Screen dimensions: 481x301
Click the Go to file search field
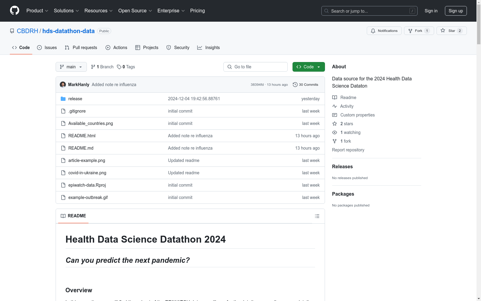click(256, 67)
